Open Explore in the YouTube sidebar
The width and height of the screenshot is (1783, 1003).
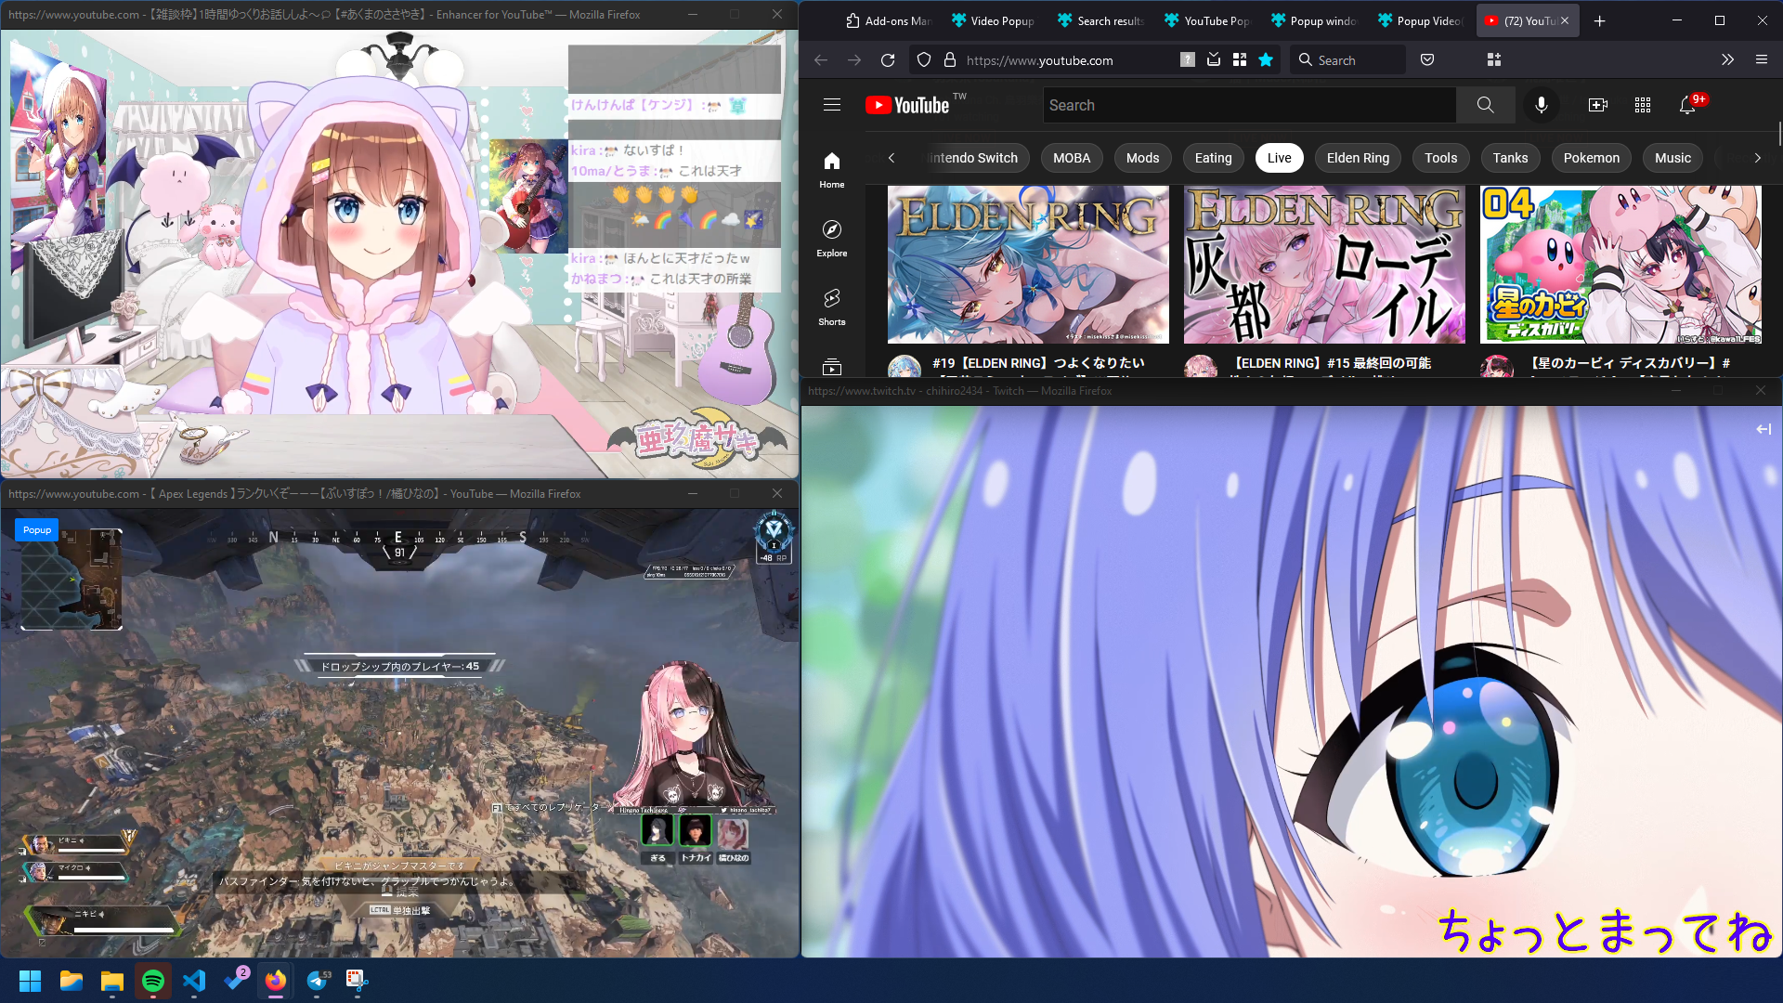coord(831,238)
